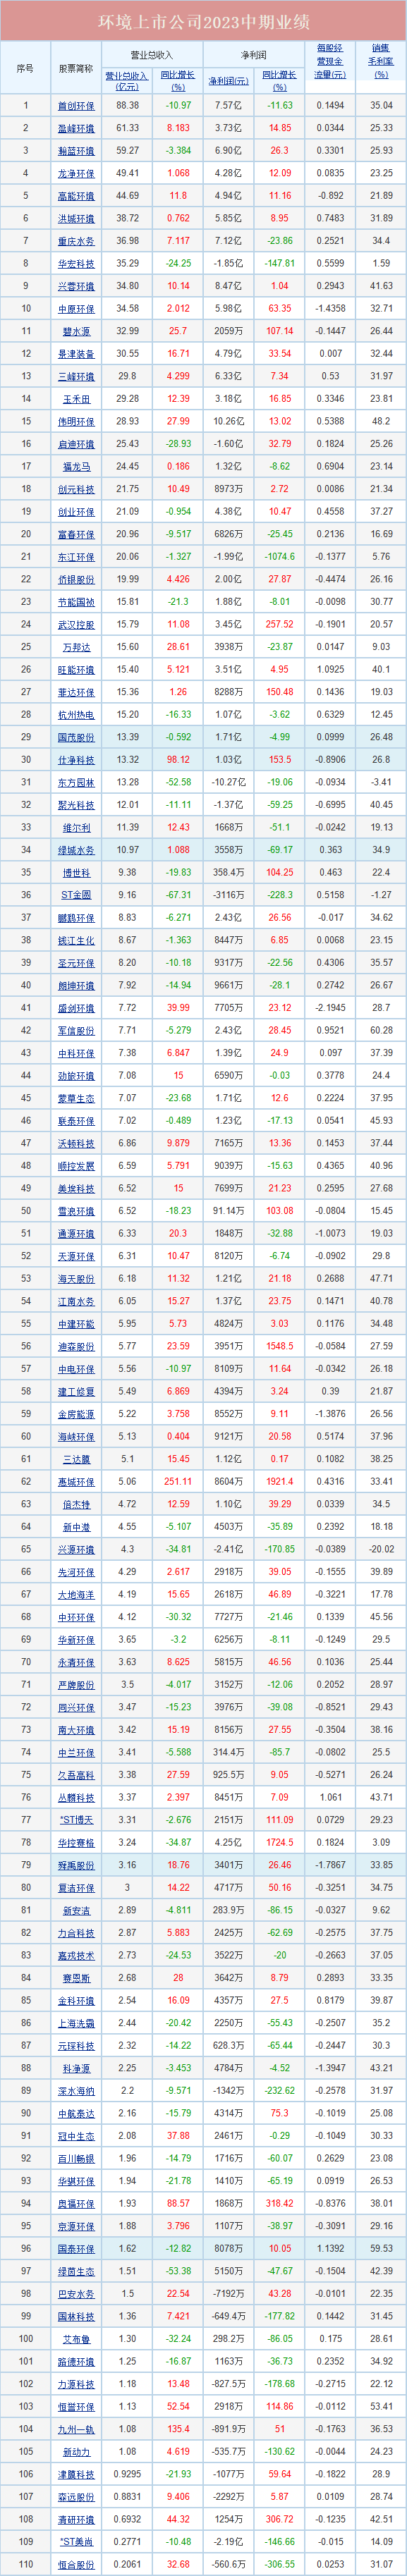Open stock link 东方园林
This screenshot has height=2576, width=407.
[76, 784]
